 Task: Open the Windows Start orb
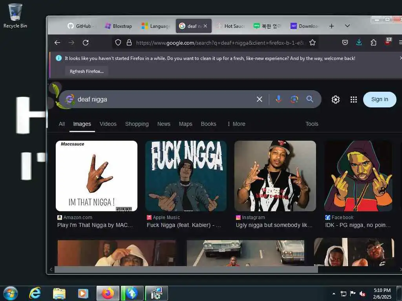(11, 293)
